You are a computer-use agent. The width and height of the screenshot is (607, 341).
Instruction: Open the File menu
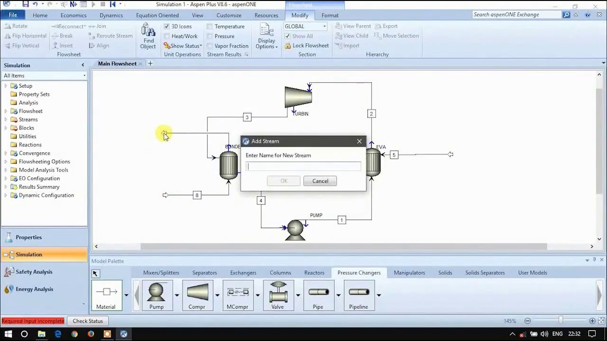click(13, 15)
